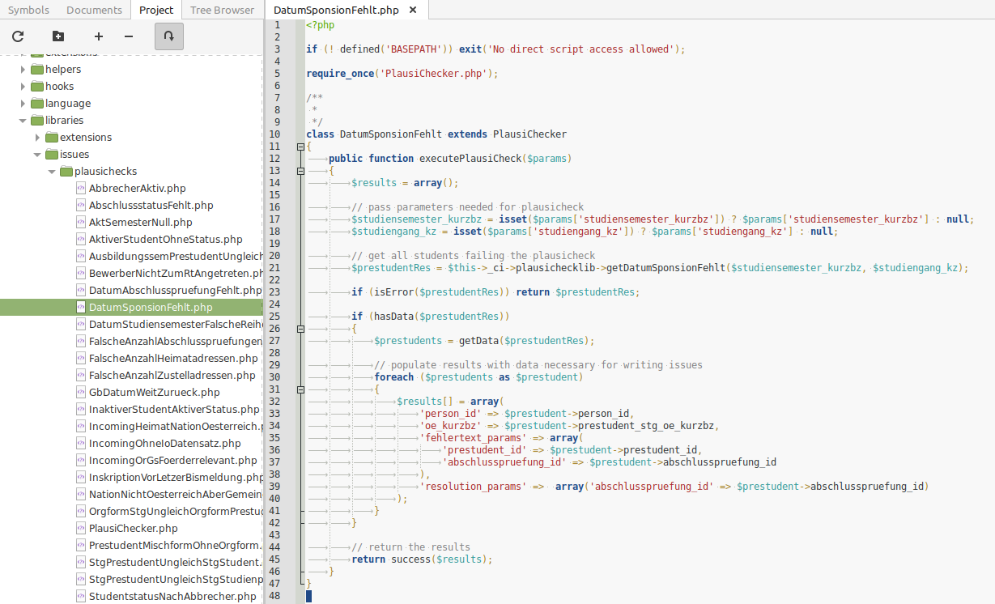995x604 pixels.
Task: Collapse the issues folder
Action: click(x=37, y=155)
